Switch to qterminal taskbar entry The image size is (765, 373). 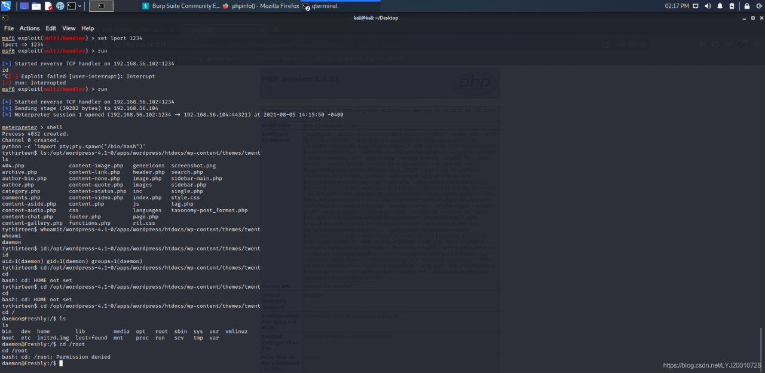point(341,6)
